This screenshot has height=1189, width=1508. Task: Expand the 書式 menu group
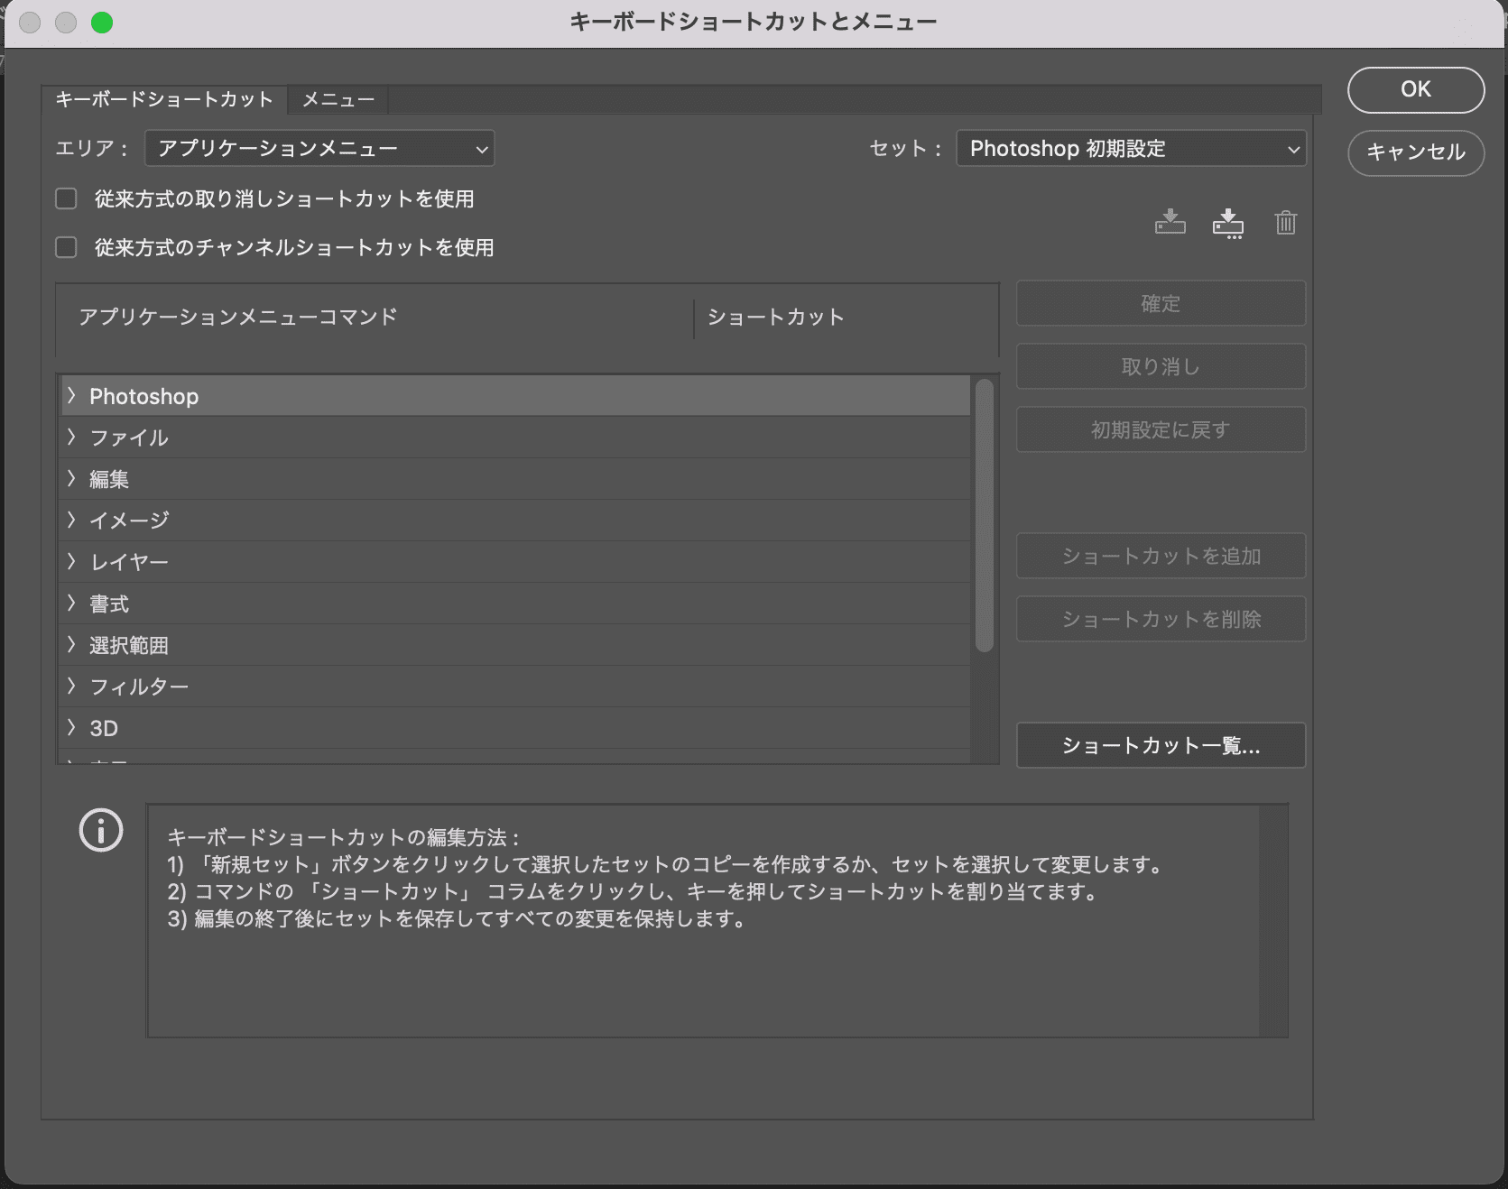click(71, 603)
